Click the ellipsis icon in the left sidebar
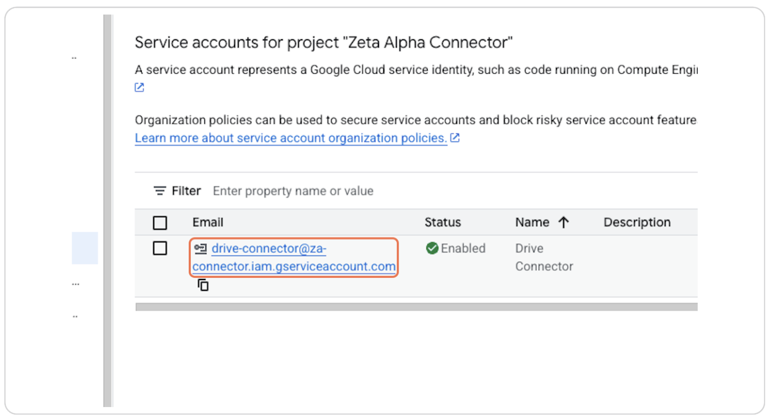This screenshot has width=771, height=420. tap(75, 283)
